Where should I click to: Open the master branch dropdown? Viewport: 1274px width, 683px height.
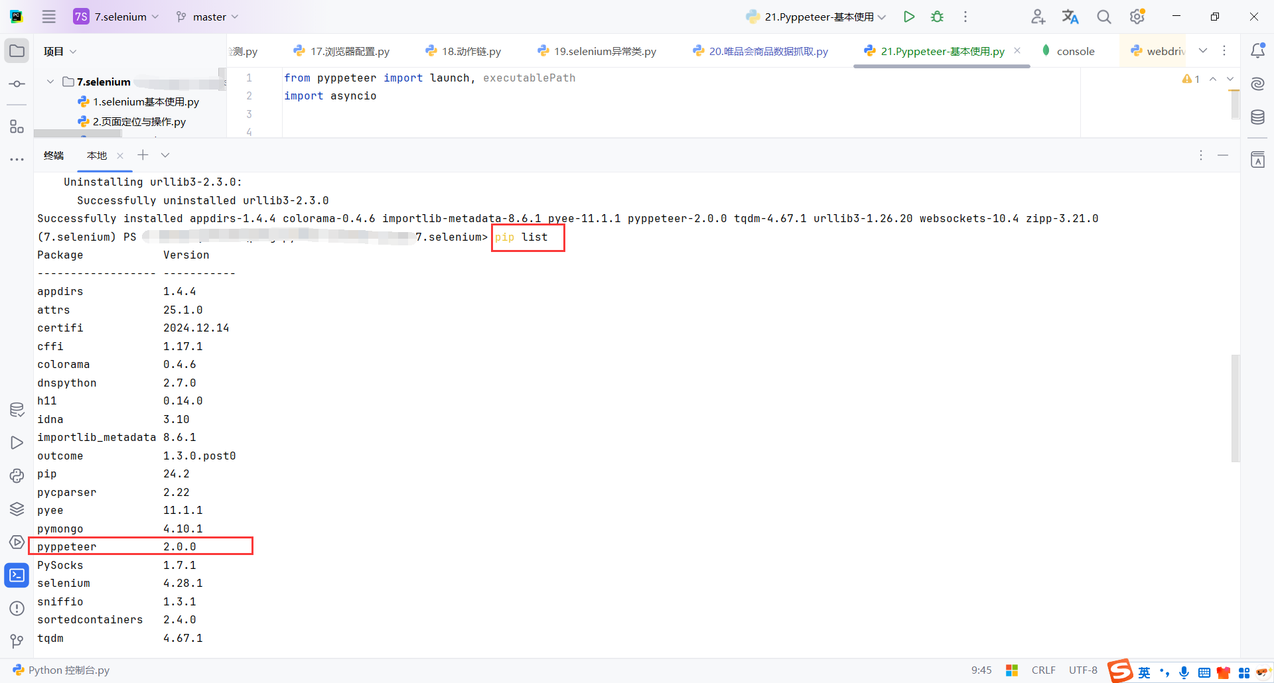tap(207, 17)
